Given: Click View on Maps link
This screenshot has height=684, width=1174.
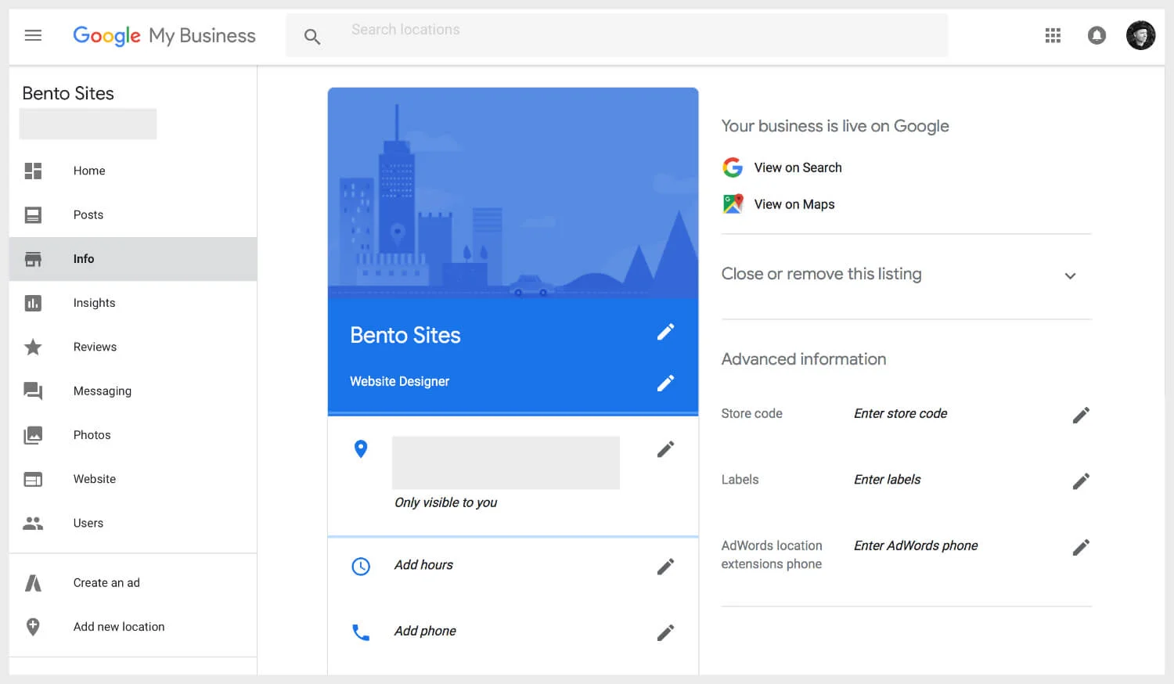Looking at the screenshot, I should point(794,204).
